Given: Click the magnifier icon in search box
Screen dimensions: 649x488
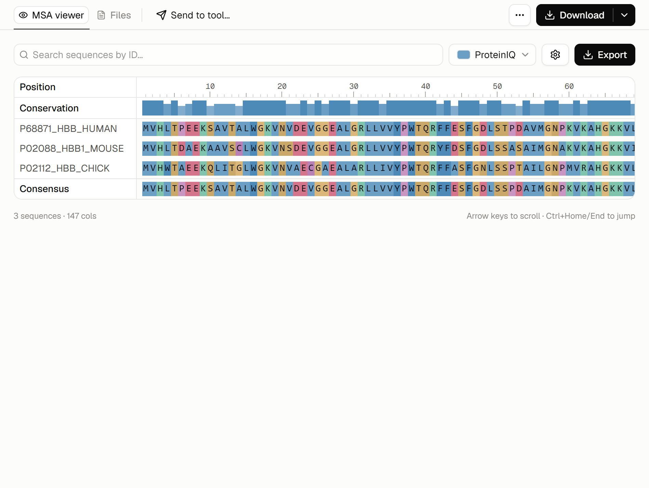Looking at the screenshot, I should (x=24, y=55).
